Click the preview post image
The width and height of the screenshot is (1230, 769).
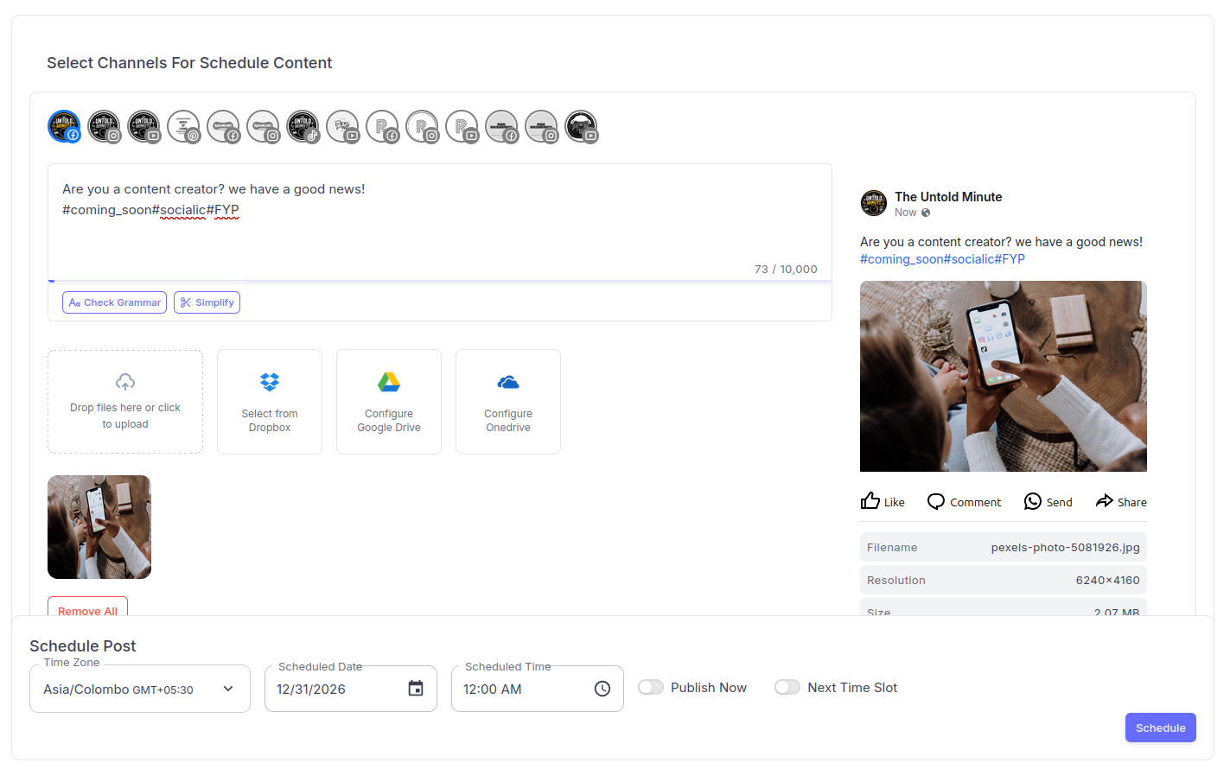(x=1004, y=376)
